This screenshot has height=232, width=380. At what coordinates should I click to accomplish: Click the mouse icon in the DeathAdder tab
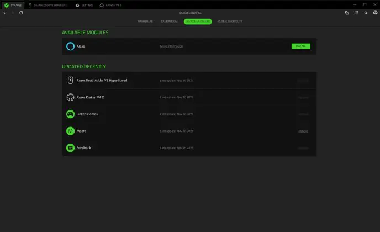coord(30,5)
